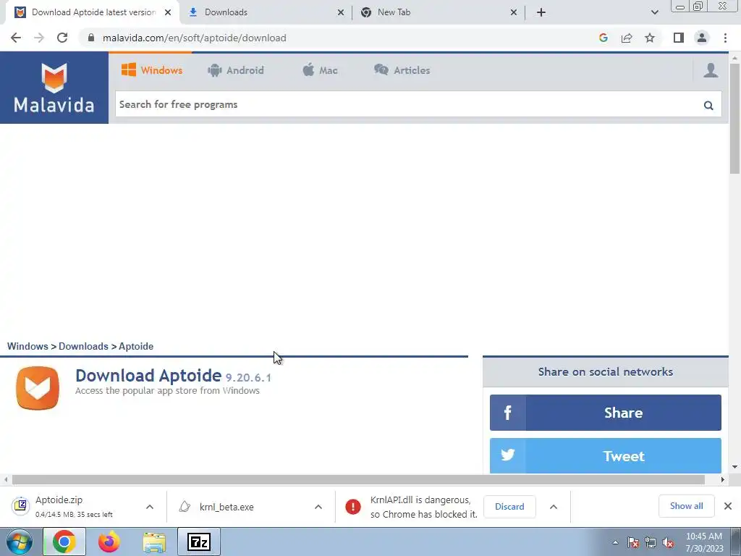Expand options for Aptoide.zip download

point(150,507)
